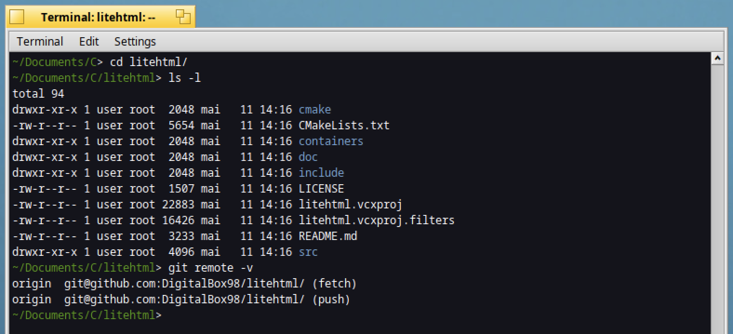This screenshot has height=334, width=733.
Task: Click the origin push URL line
Action: [x=181, y=299]
